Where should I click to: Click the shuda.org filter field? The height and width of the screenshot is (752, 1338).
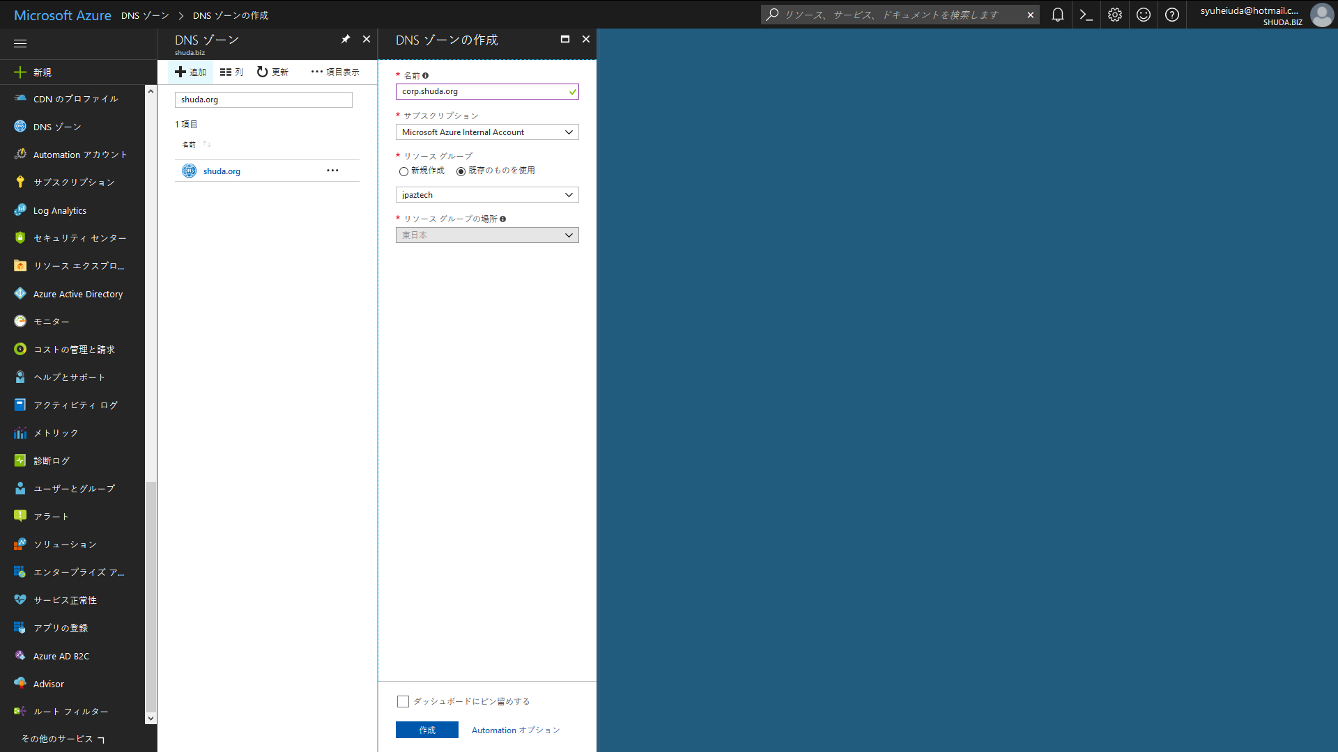point(263,100)
